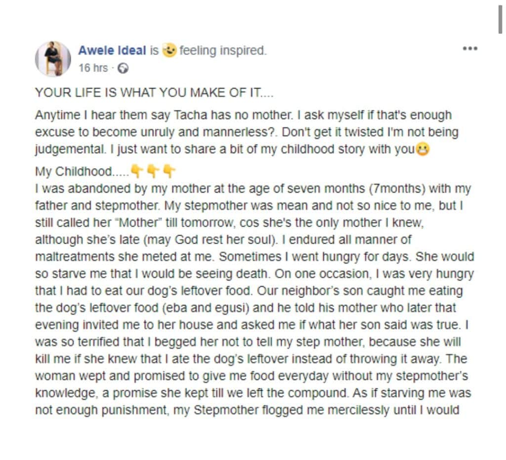Click the "My Childhood" subheading text
Viewport: 506px width, 460px height.
[x=74, y=172]
